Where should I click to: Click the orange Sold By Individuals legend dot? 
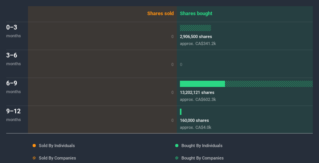coord(34,146)
